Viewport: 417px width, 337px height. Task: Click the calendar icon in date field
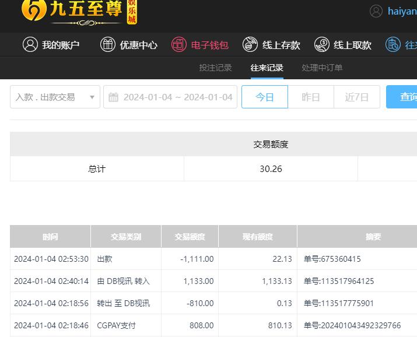tap(114, 97)
